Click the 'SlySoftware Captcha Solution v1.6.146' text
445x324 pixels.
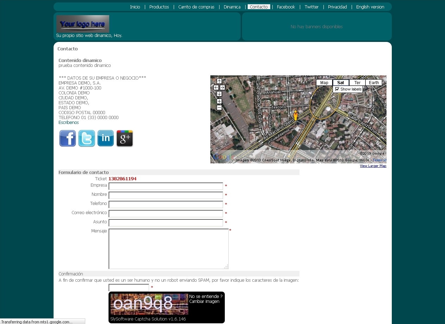(148, 319)
